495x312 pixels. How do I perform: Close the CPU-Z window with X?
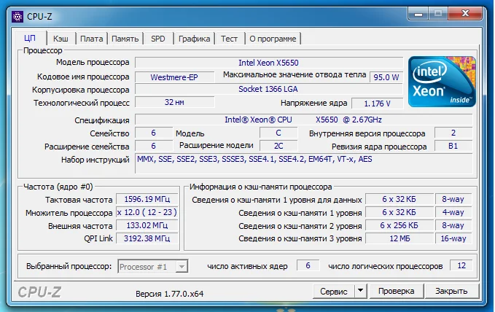click(465, 13)
